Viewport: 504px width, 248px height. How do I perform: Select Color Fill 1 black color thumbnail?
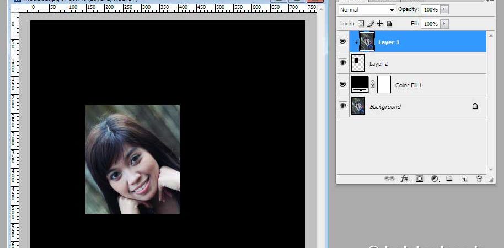pos(360,84)
